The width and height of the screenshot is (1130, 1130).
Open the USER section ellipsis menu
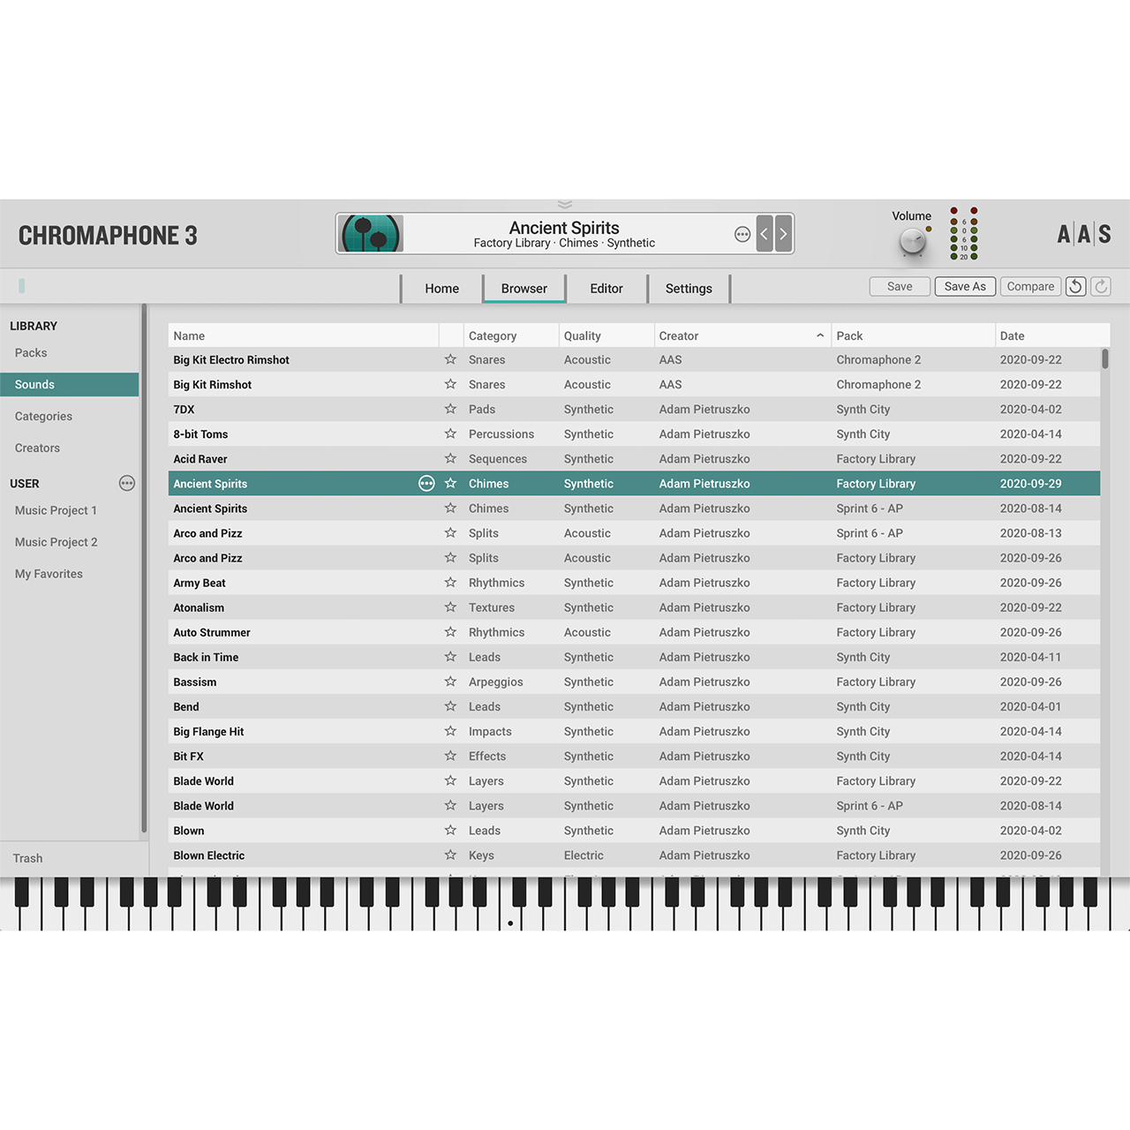[127, 483]
